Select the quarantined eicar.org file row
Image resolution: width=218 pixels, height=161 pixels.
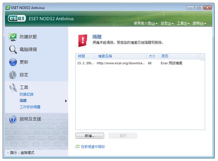(x=140, y=63)
